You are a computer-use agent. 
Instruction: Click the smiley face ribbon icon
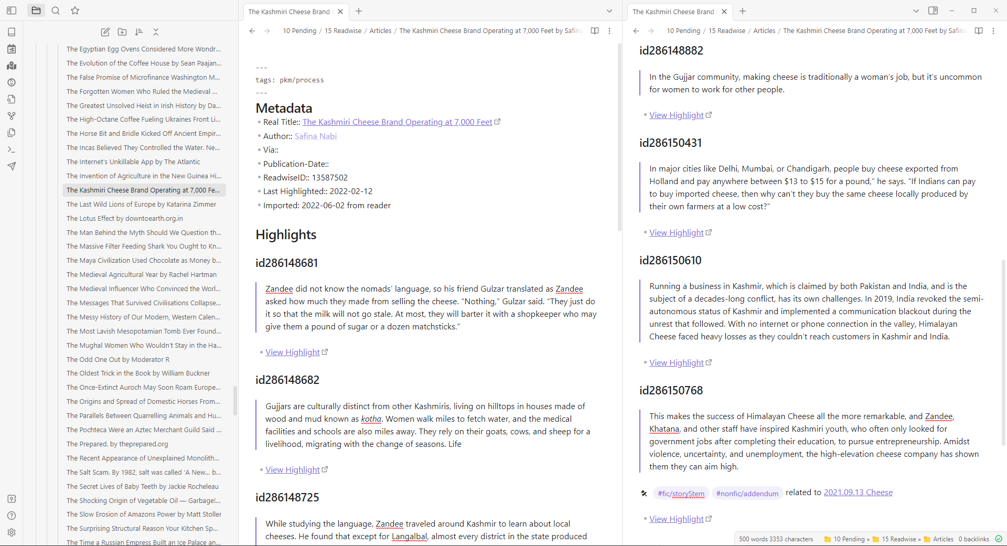(12, 82)
